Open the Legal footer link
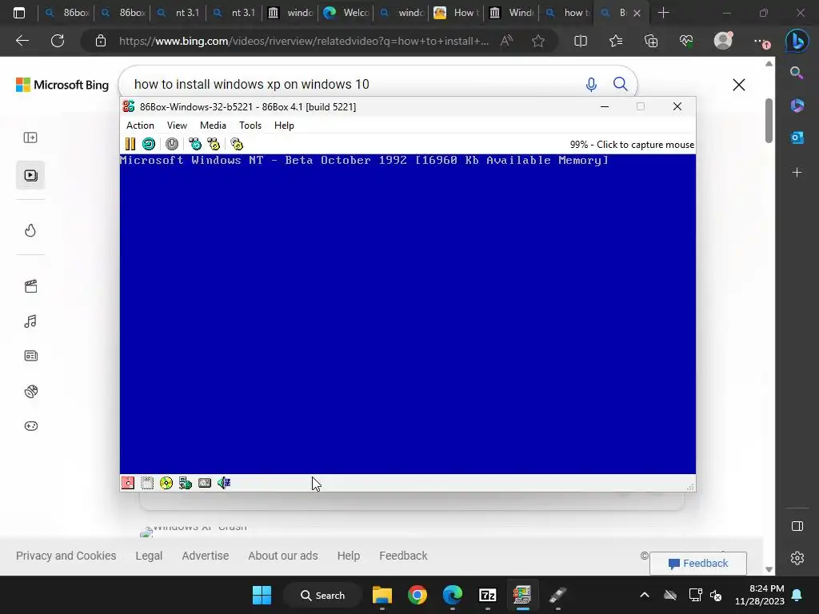 pyautogui.click(x=149, y=556)
